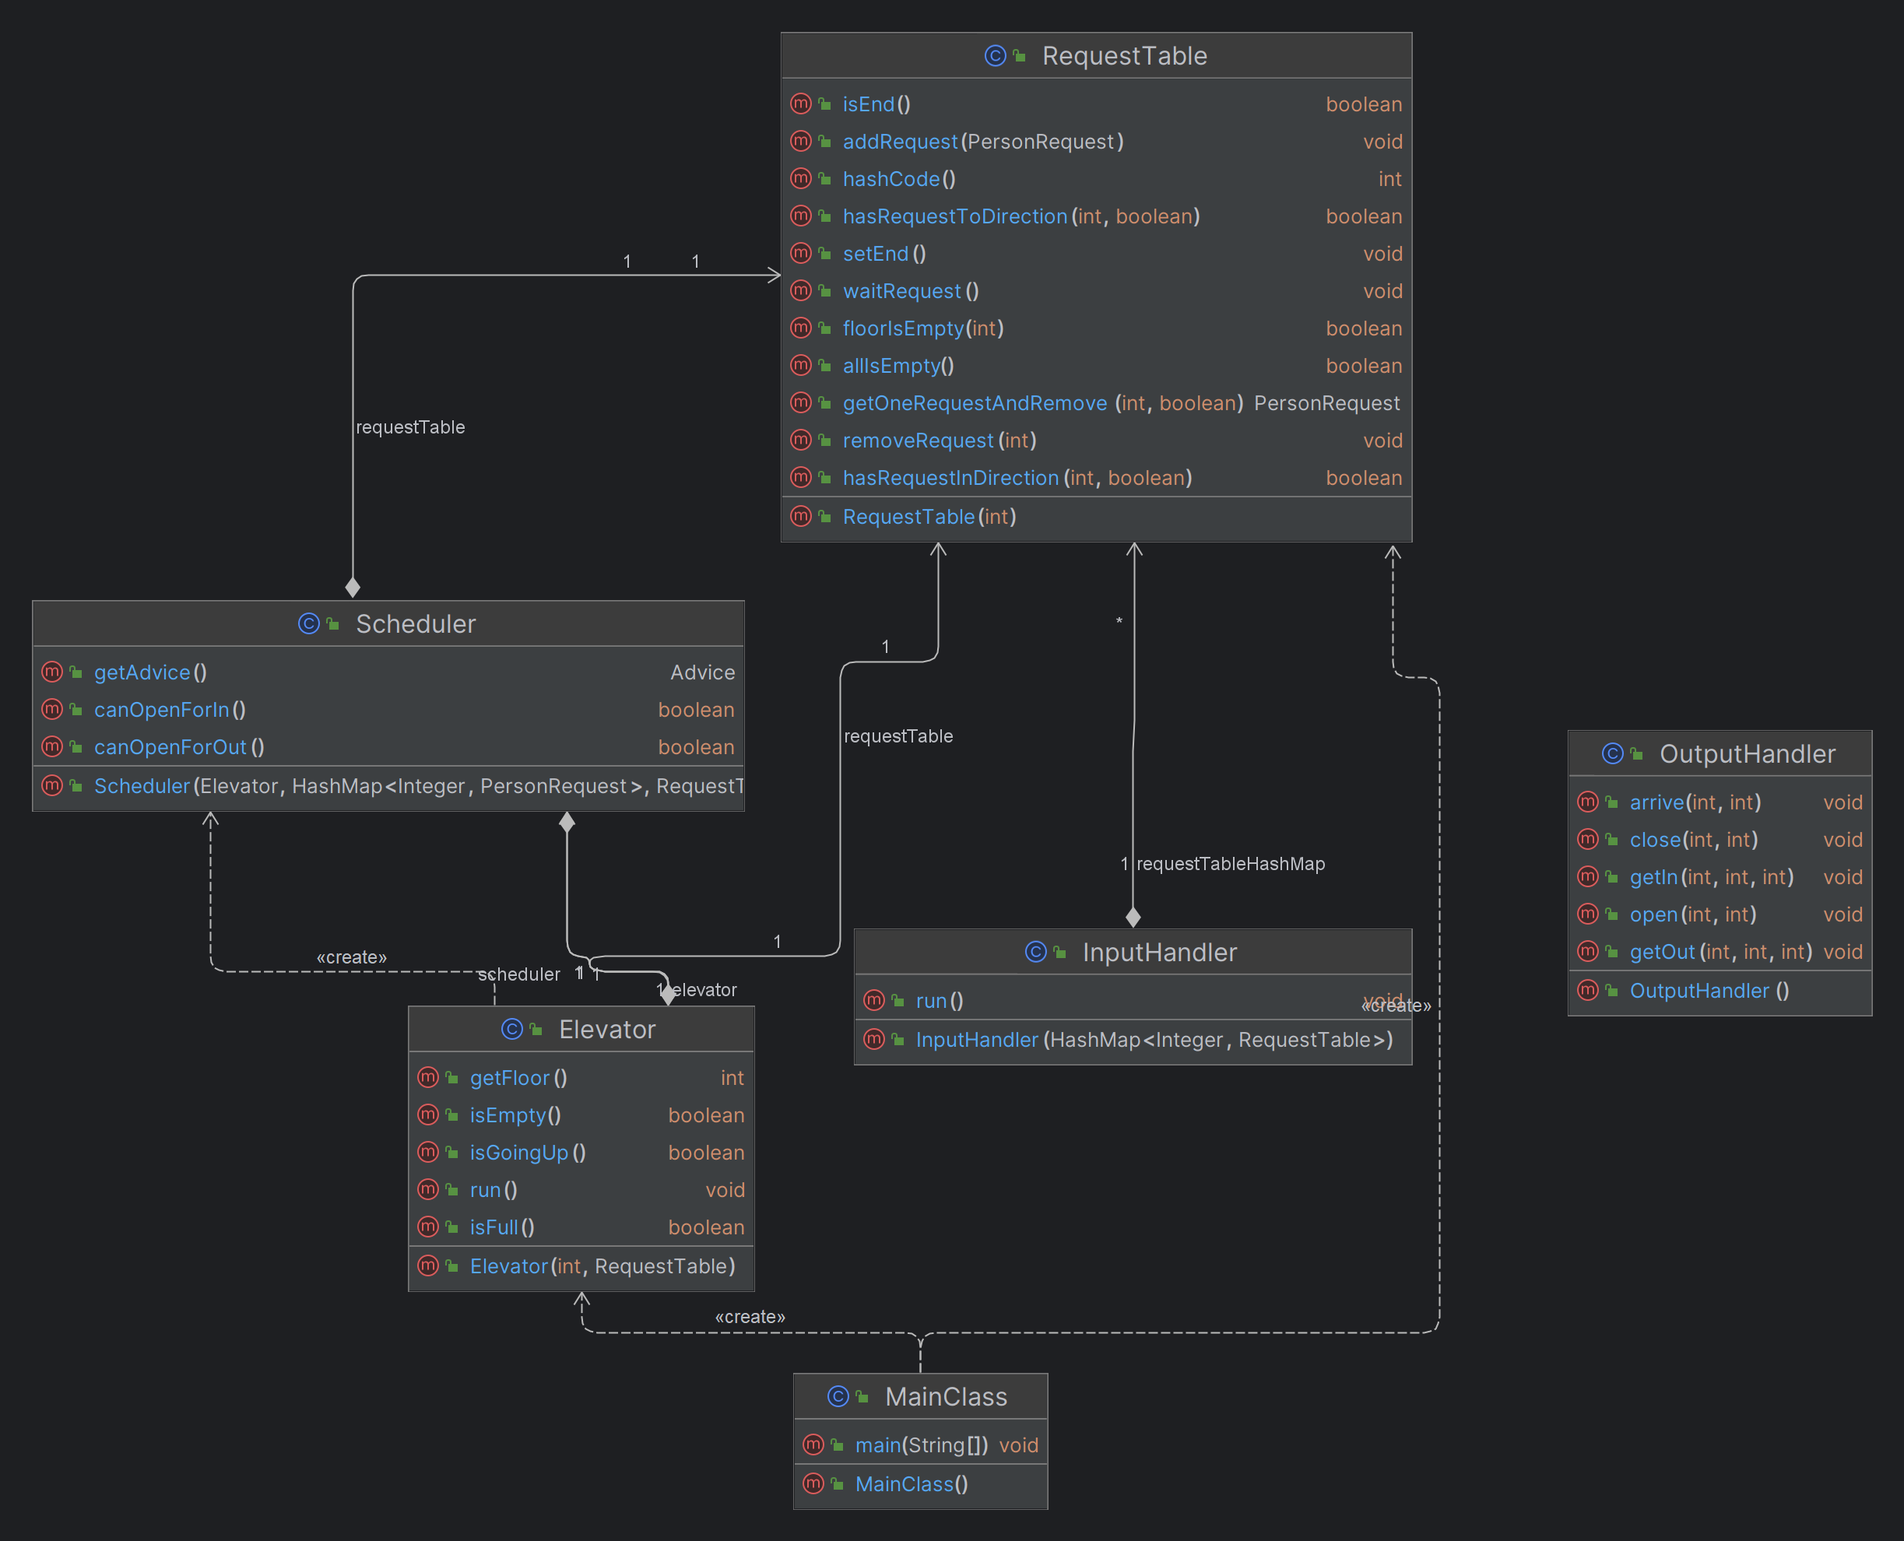The height and width of the screenshot is (1541, 1904).
Task: Select the Scheduler constructor row
Action: click(388, 785)
